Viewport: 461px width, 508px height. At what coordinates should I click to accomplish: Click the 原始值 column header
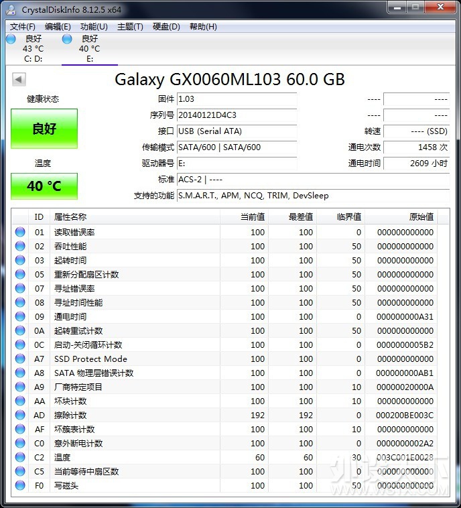401,216
